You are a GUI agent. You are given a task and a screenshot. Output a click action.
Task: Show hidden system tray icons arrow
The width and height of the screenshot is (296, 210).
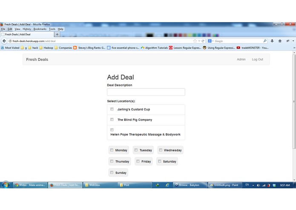tap(253, 185)
